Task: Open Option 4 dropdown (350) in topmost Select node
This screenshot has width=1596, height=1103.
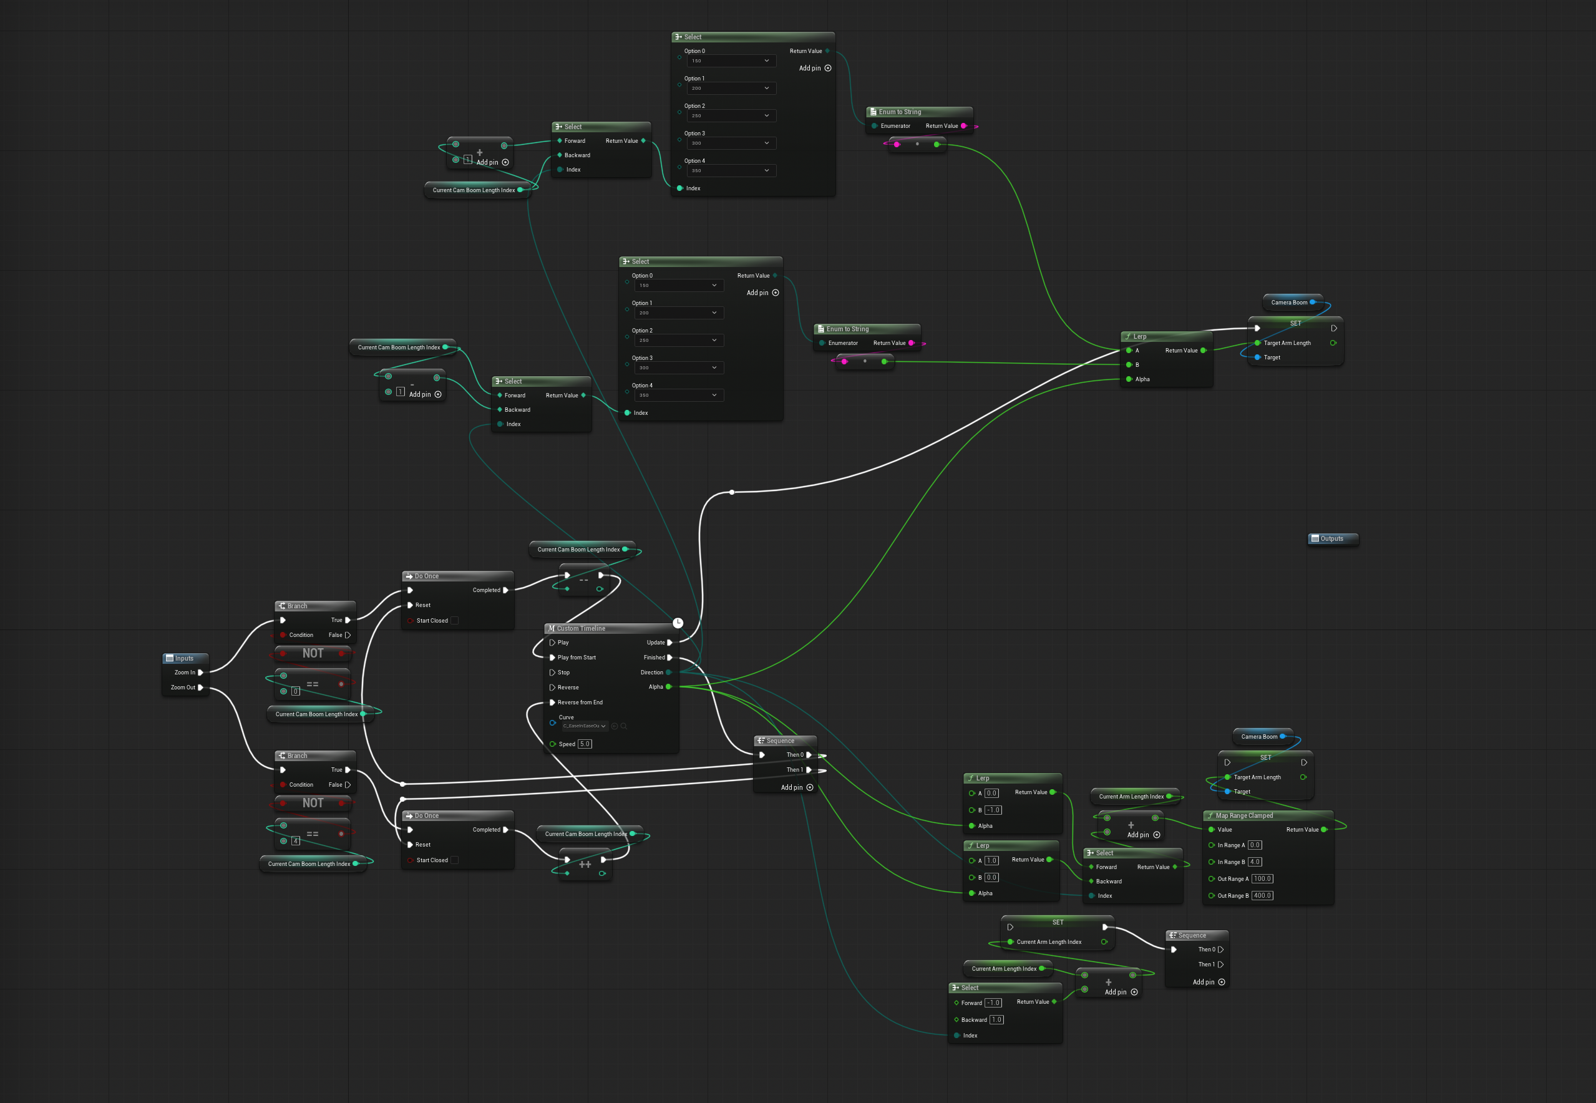Action: click(730, 171)
